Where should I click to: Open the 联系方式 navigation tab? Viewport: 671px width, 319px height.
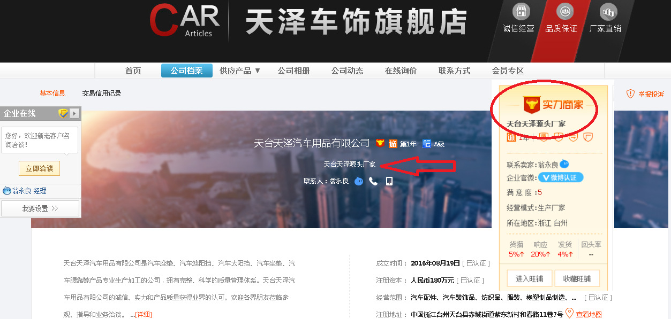[x=455, y=71]
